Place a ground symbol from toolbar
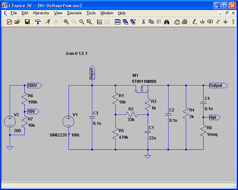Image resolution: width=238 pixels, height=190 pixels. (202, 22)
